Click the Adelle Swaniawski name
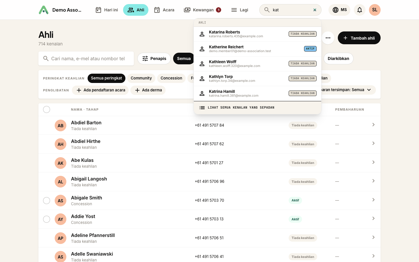Viewport: 419px width, 262px height. tap(92, 254)
